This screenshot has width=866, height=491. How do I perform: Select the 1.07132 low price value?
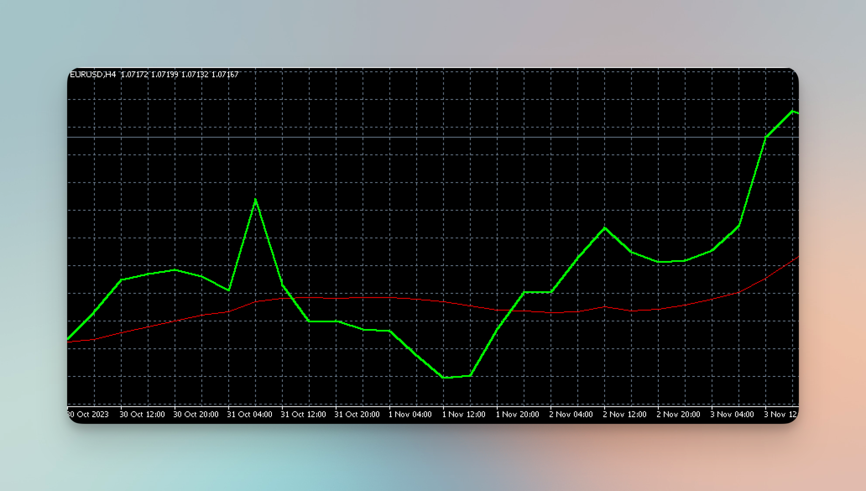coord(195,74)
